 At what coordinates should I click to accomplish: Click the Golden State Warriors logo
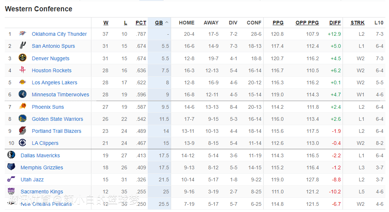click(22, 119)
